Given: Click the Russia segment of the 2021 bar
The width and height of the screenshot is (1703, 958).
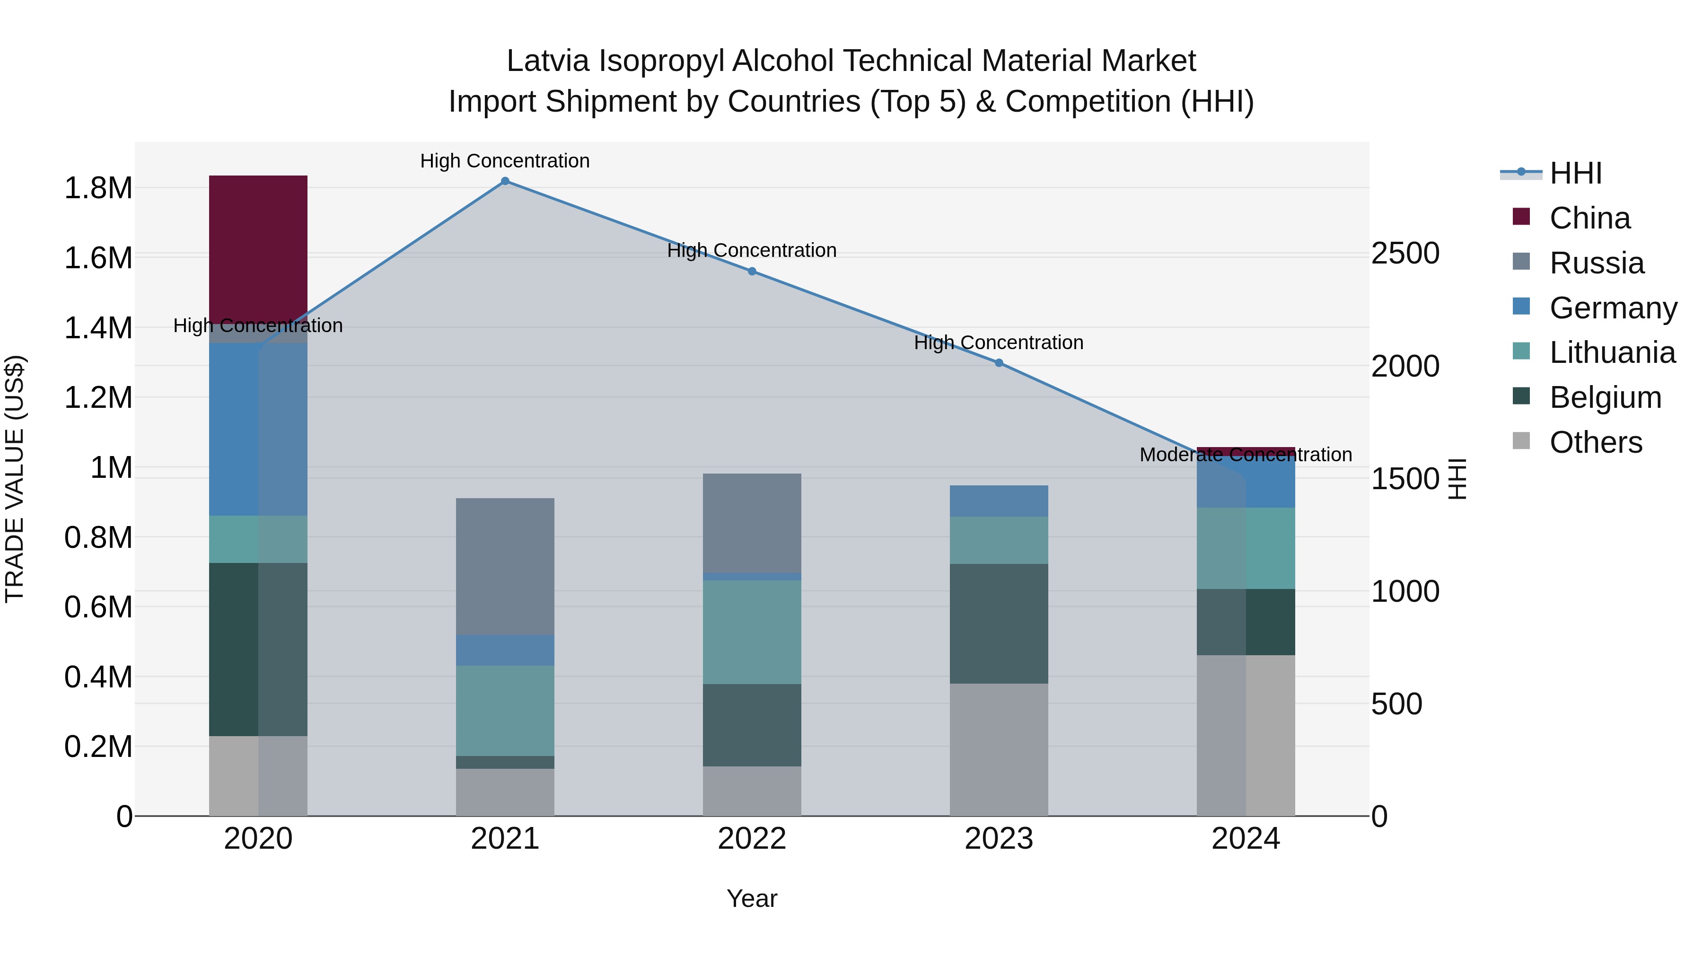Looking at the screenshot, I should pos(505,567).
